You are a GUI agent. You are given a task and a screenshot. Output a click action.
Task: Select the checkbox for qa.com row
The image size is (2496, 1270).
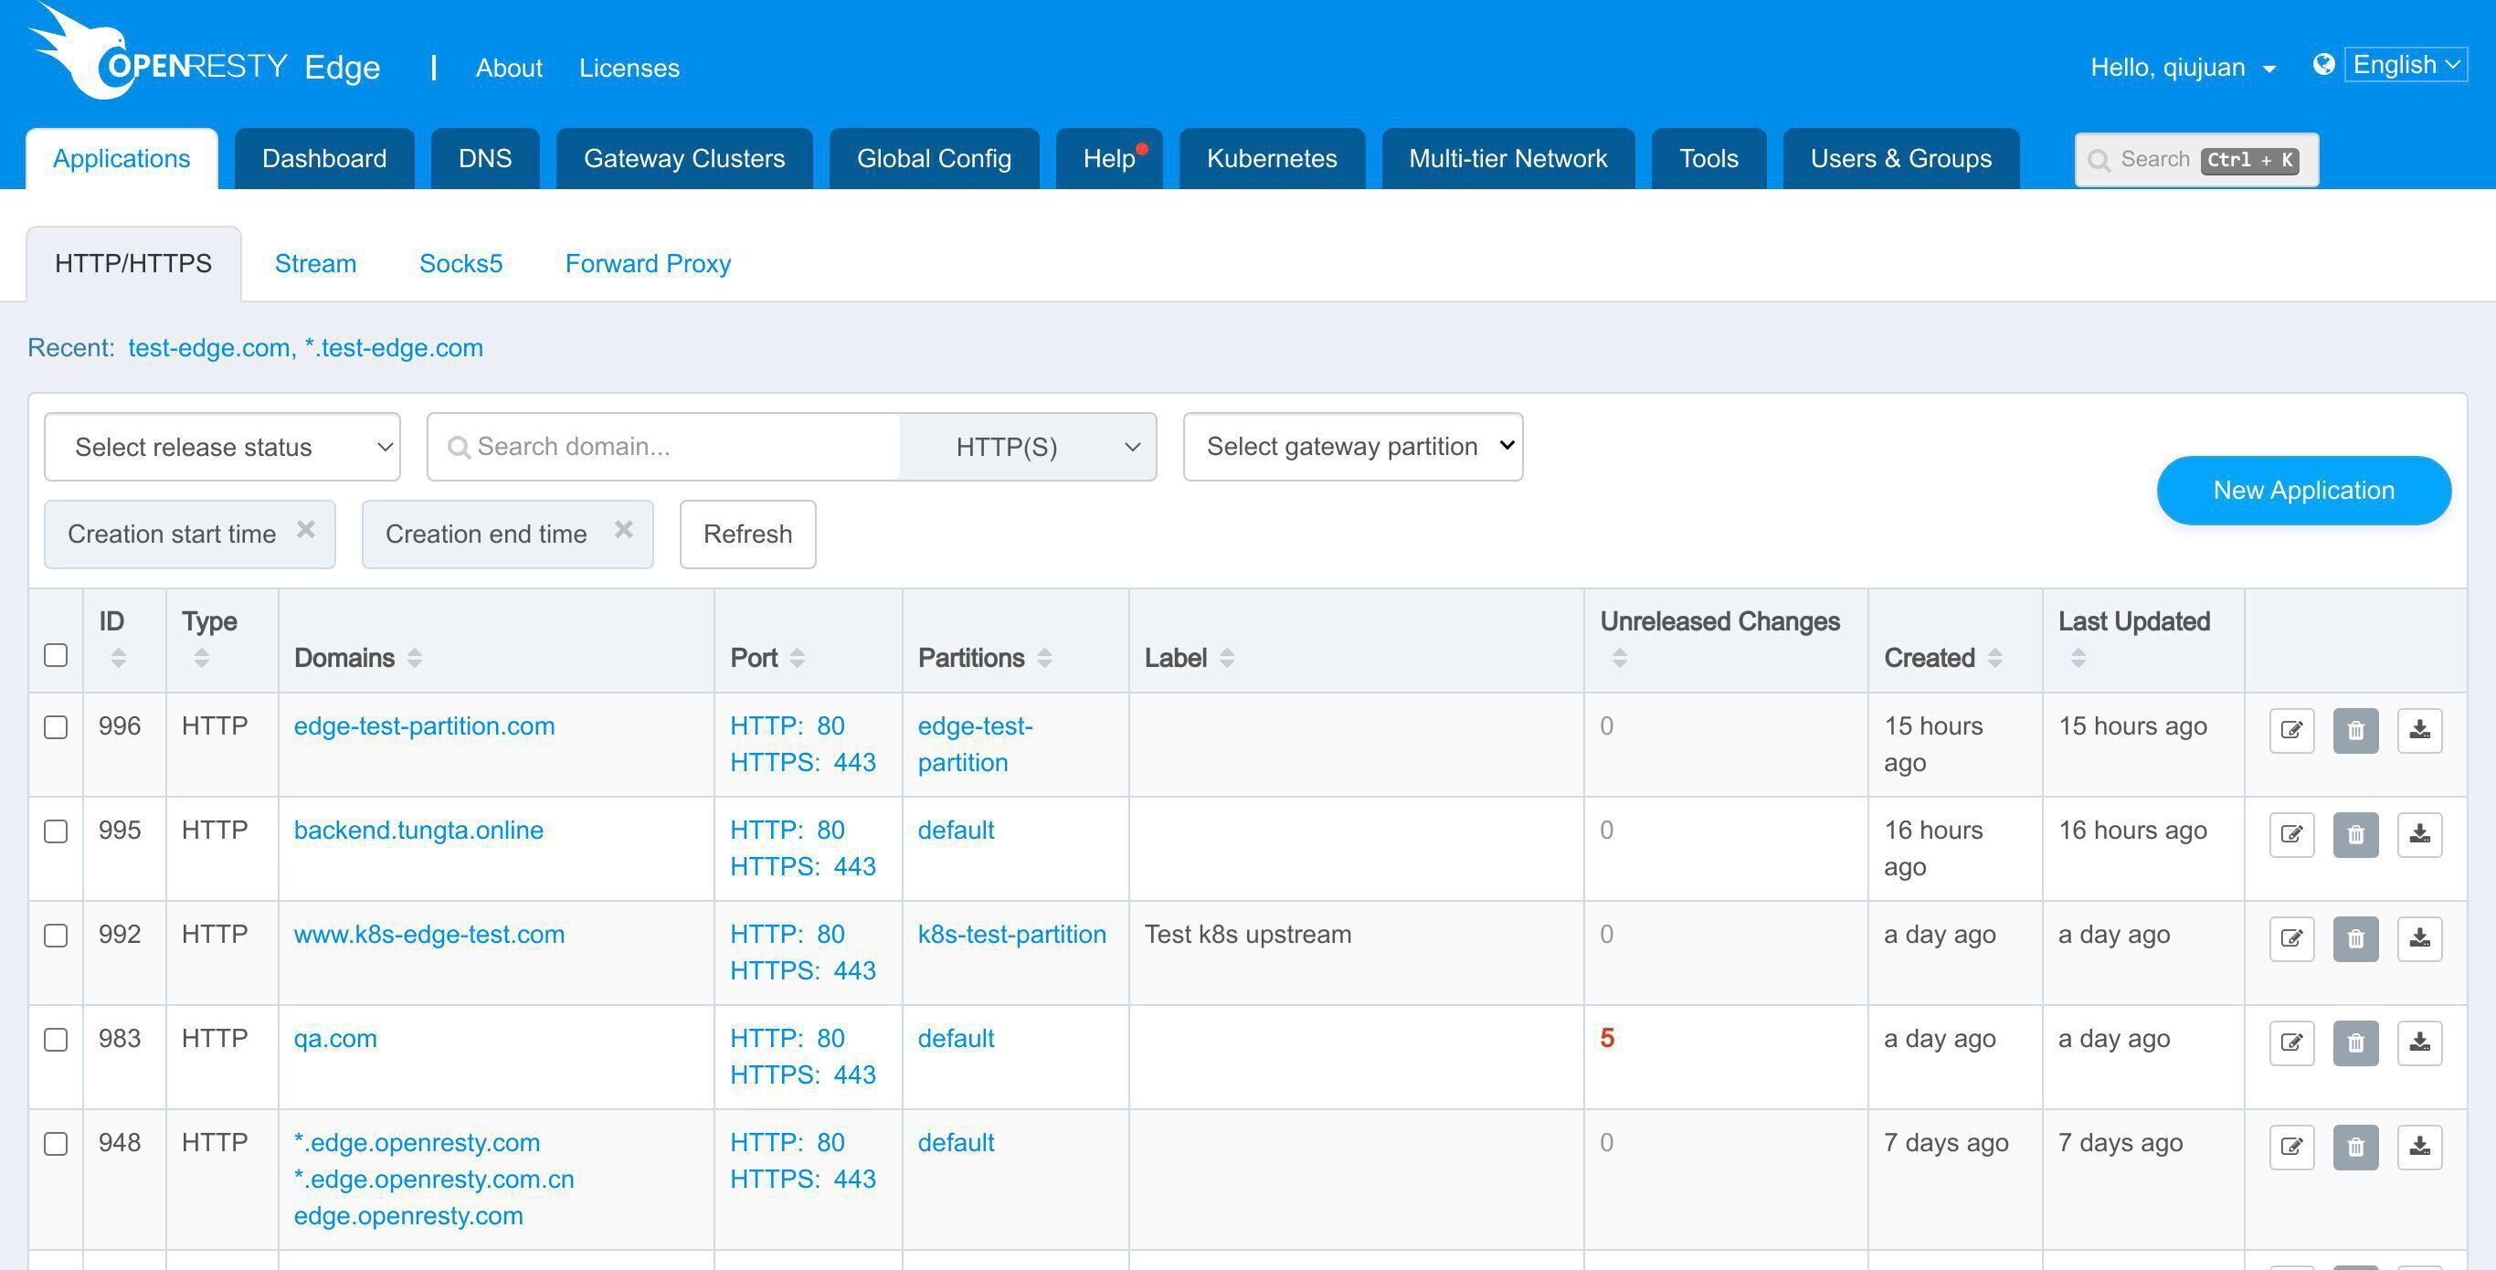[57, 1040]
